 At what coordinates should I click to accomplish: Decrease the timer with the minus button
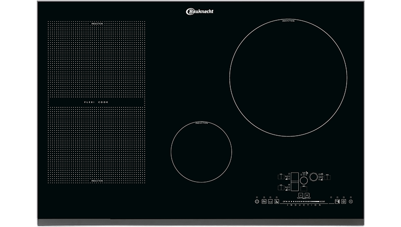pyautogui.click(x=301, y=195)
